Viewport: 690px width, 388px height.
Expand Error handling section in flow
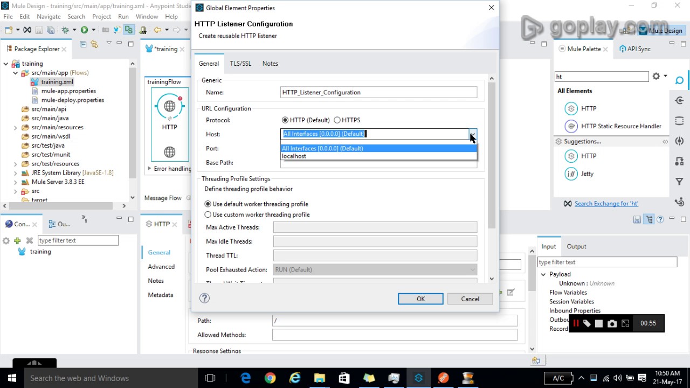coord(149,169)
